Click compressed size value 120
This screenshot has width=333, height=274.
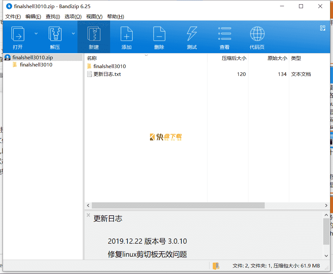(241, 74)
